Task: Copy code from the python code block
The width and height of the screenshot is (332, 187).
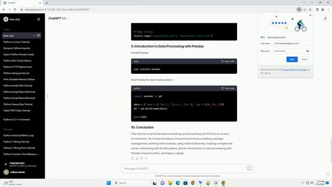Action: (228, 88)
